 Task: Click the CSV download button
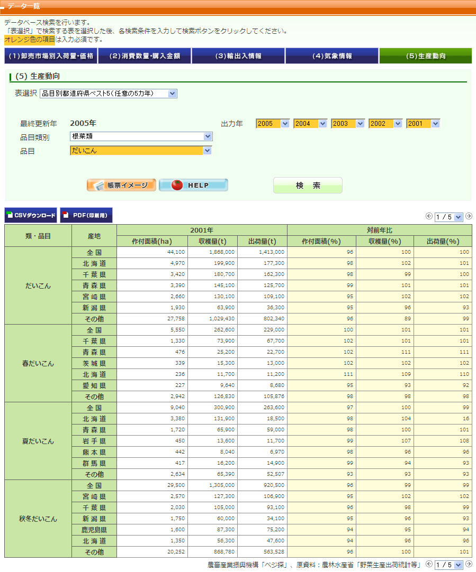pos(31,215)
